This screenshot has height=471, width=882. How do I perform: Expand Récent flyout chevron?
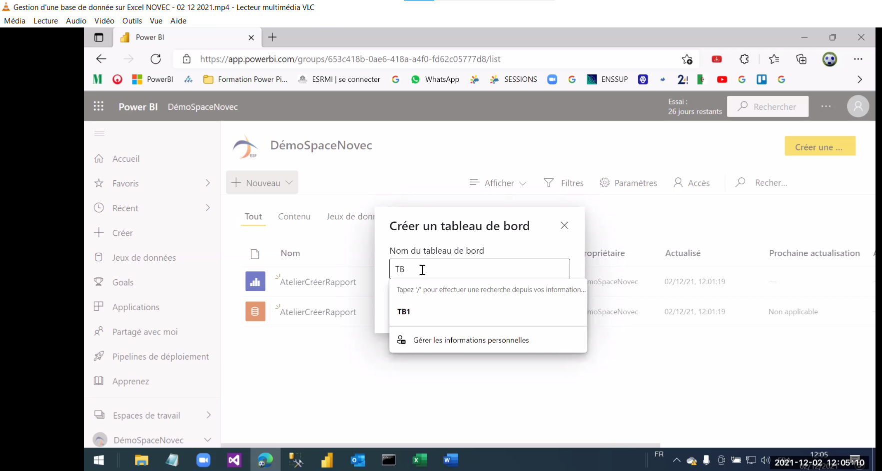(x=208, y=208)
